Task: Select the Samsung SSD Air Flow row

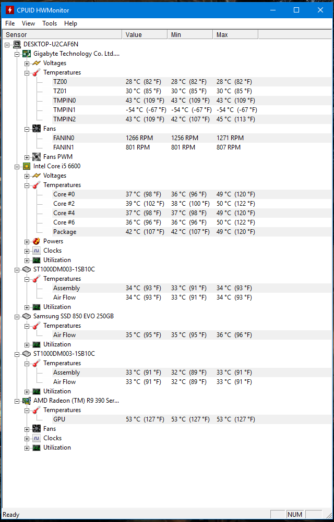Action: pyautogui.click(x=192, y=335)
